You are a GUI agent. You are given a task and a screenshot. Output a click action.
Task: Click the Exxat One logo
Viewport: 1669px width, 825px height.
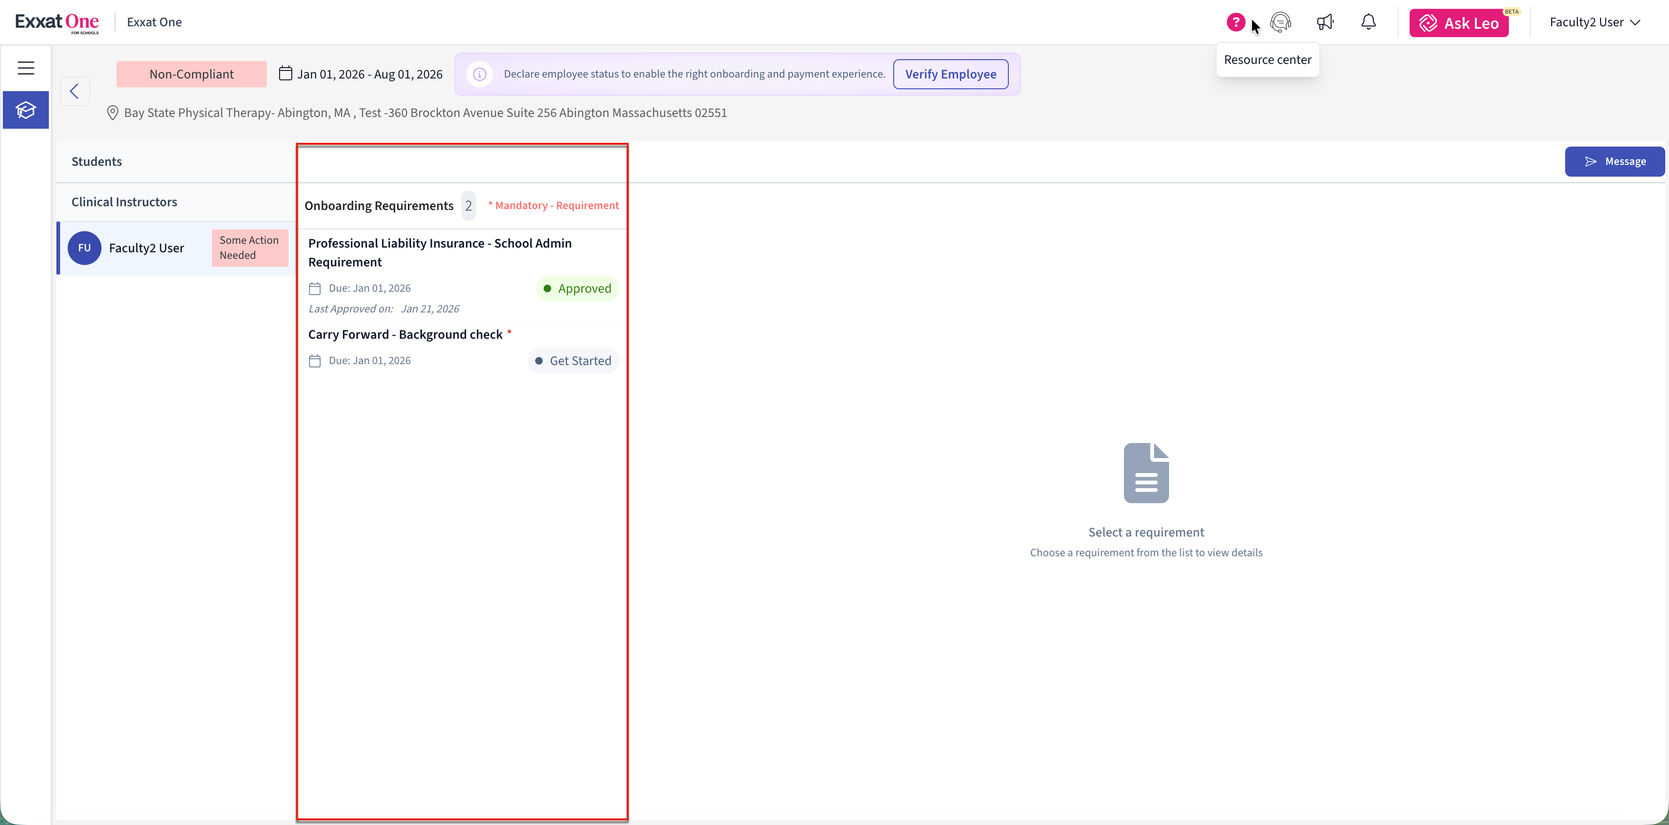click(x=57, y=22)
